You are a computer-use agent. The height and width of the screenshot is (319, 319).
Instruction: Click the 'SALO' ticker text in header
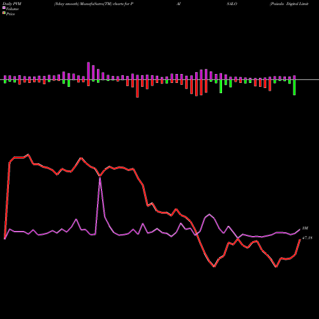[232, 4]
